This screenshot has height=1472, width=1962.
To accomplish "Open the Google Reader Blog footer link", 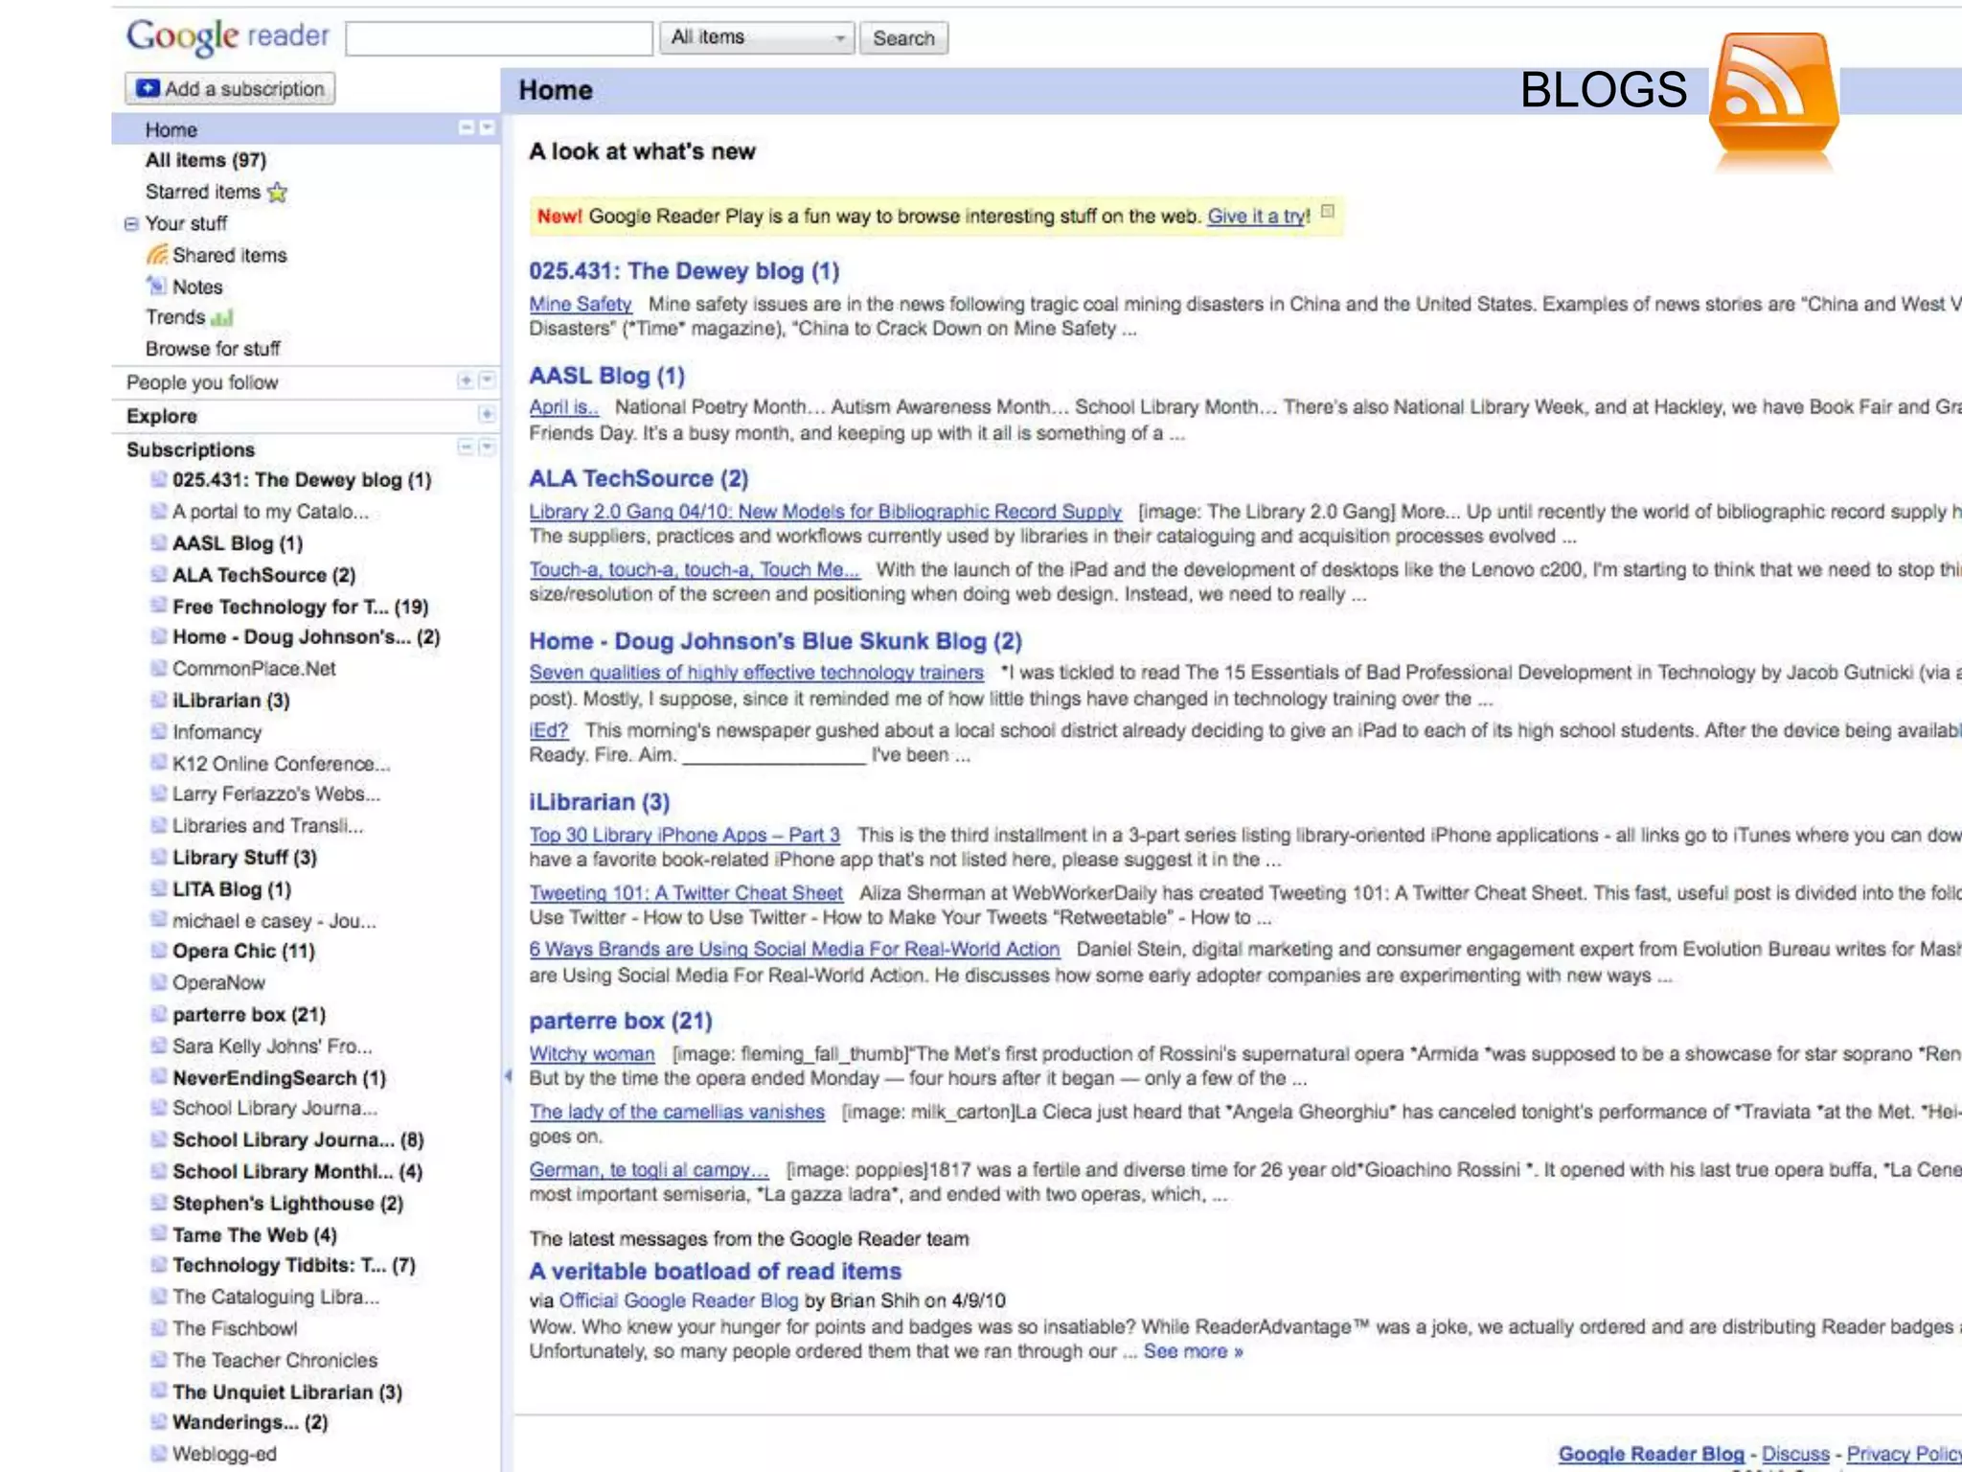I will click(x=1651, y=1454).
